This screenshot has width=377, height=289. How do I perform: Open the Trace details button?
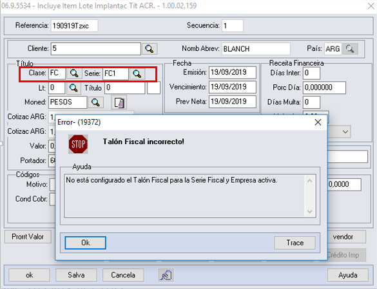tap(295, 243)
